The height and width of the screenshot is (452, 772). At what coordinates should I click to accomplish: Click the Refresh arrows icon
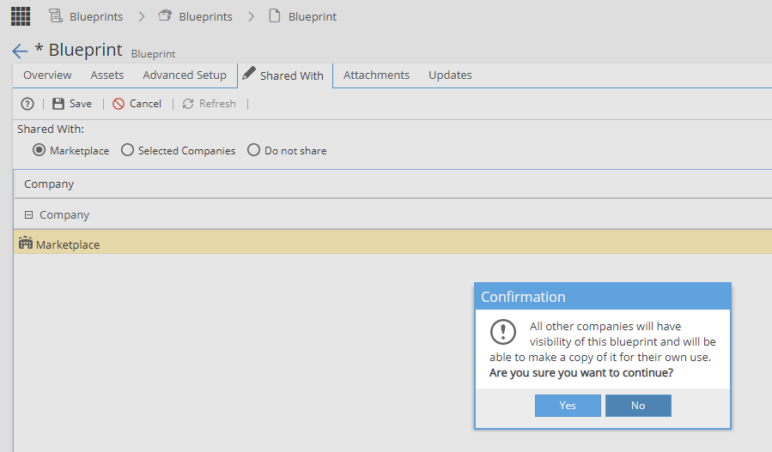coord(188,104)
